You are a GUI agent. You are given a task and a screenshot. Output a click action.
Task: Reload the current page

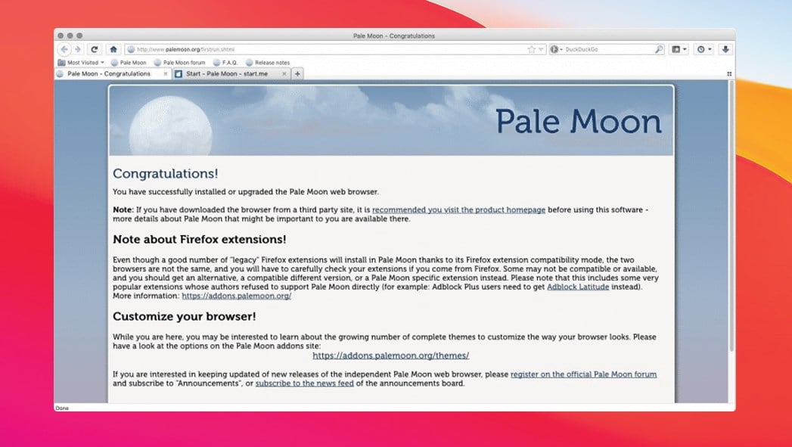[x=95, y=49]
